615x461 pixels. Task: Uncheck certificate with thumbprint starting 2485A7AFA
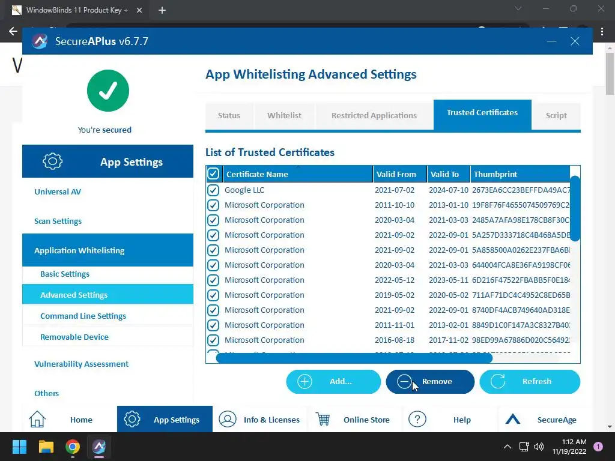coord(213,220)
